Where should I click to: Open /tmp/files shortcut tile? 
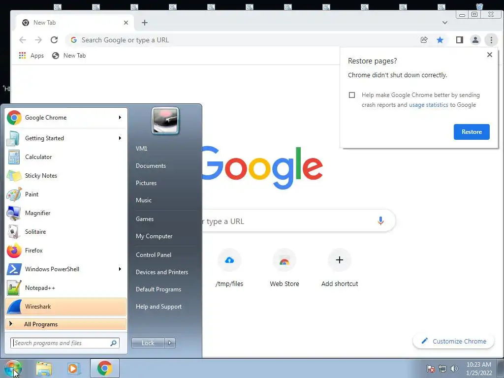coord(229,267)
